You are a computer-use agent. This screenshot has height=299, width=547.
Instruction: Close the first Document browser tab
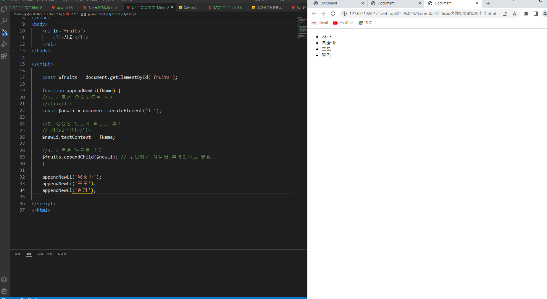(363, 3)
